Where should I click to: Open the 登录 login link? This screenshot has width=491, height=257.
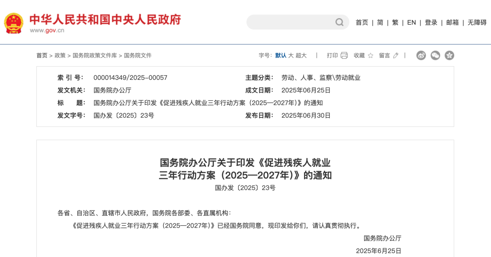tap(431, 22)
